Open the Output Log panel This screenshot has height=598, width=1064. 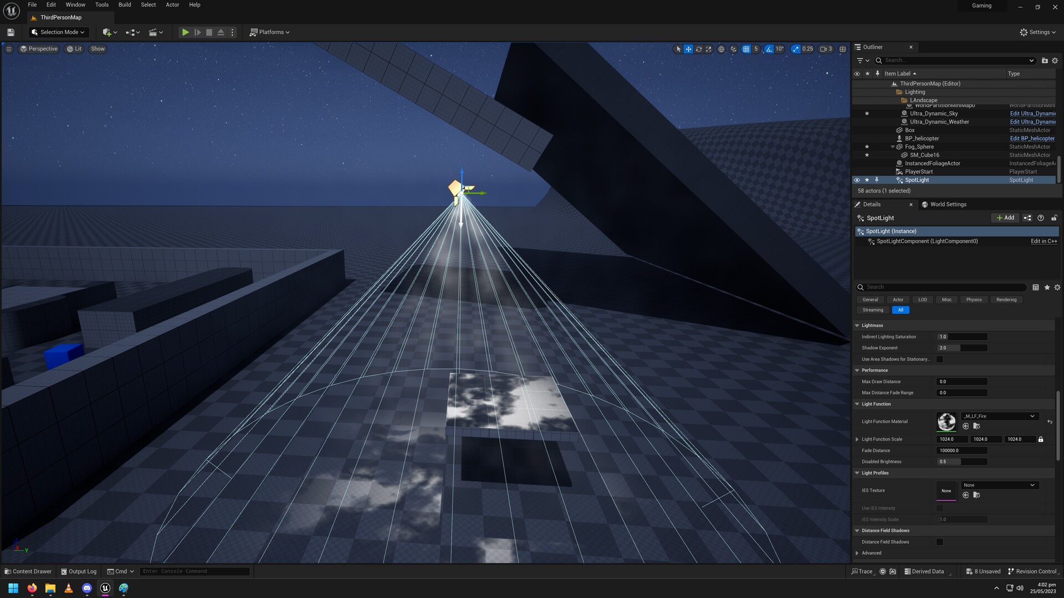click(79, 571)
